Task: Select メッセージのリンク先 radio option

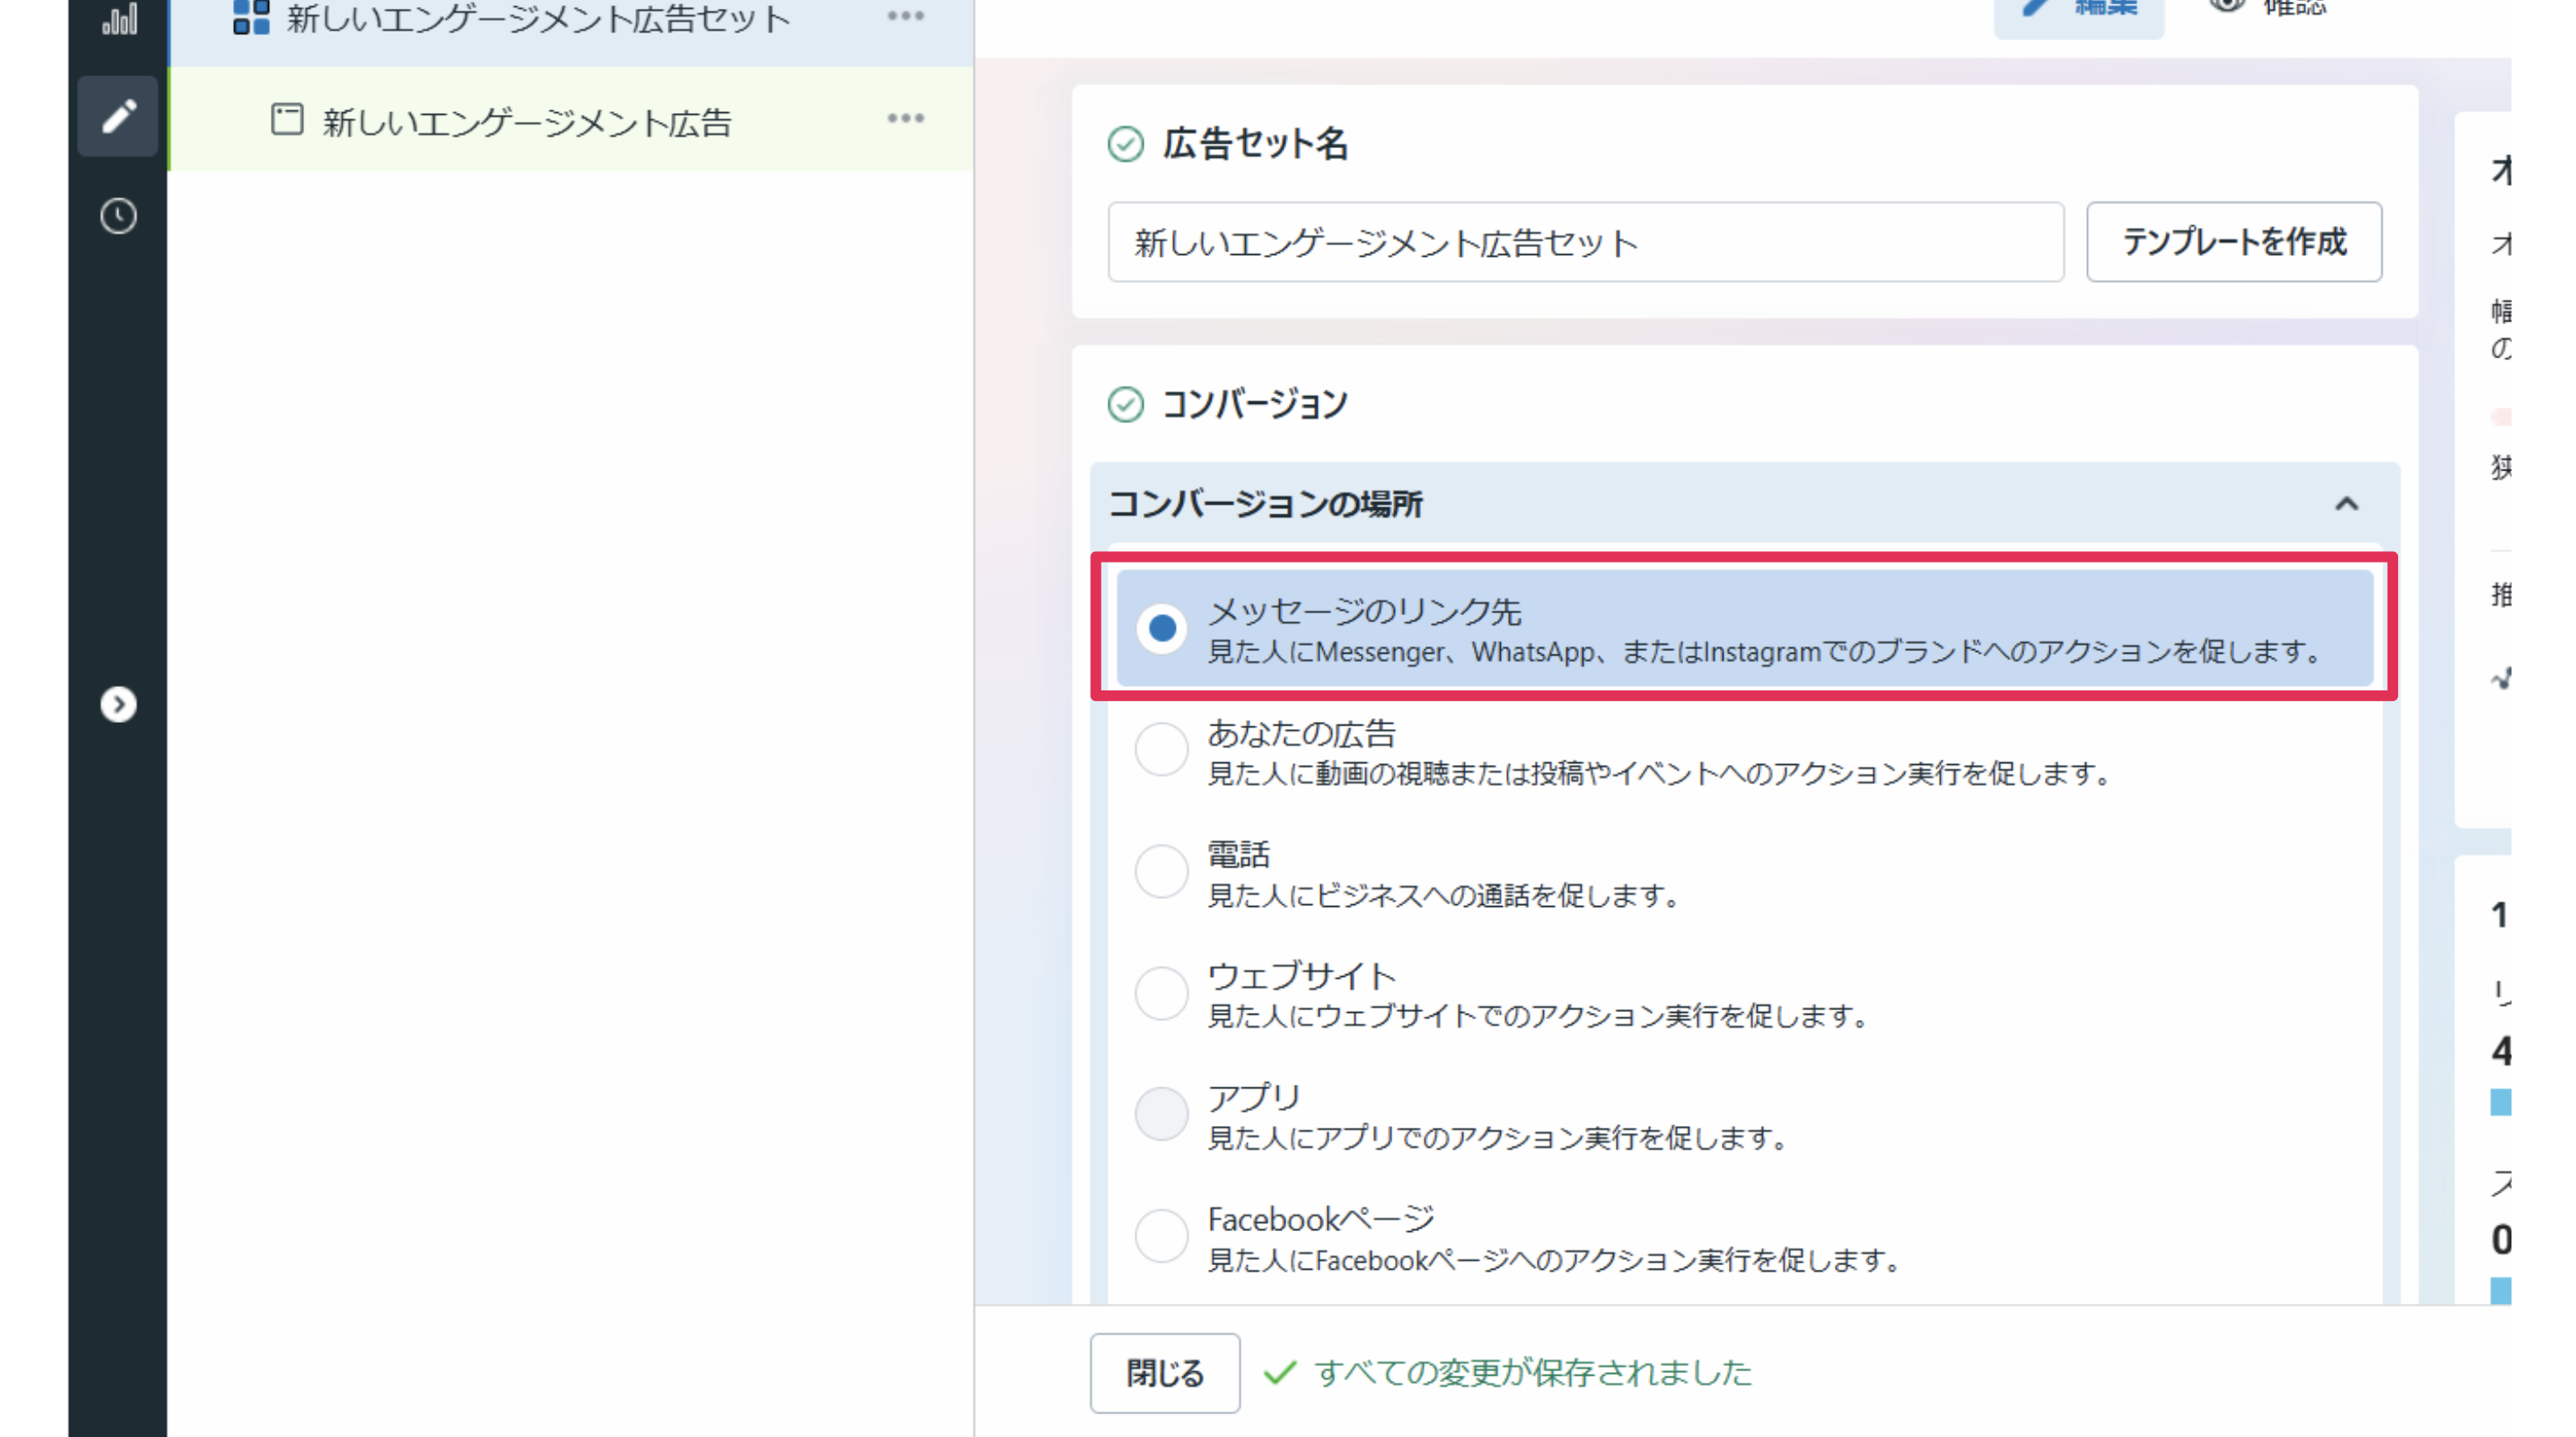Action: pyautogui.click(x=1161, y=628)
